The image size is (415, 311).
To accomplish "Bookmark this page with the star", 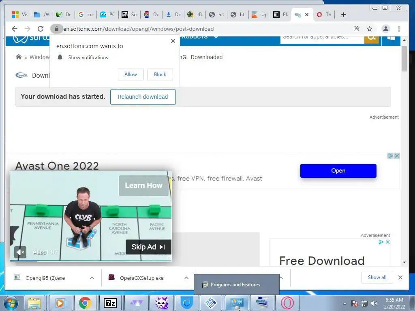I will [x=370, y=29].
